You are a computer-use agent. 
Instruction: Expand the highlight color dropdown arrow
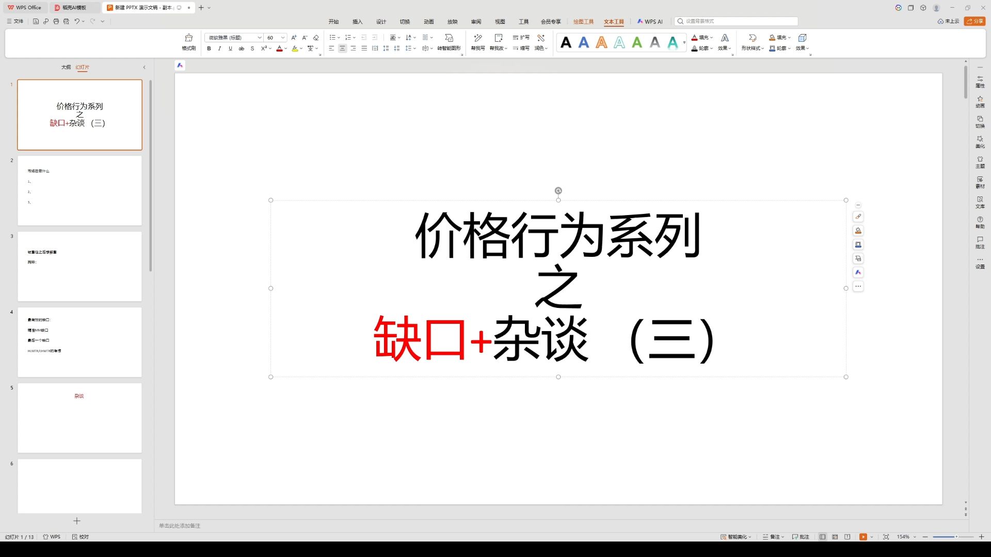coord(301,48)
